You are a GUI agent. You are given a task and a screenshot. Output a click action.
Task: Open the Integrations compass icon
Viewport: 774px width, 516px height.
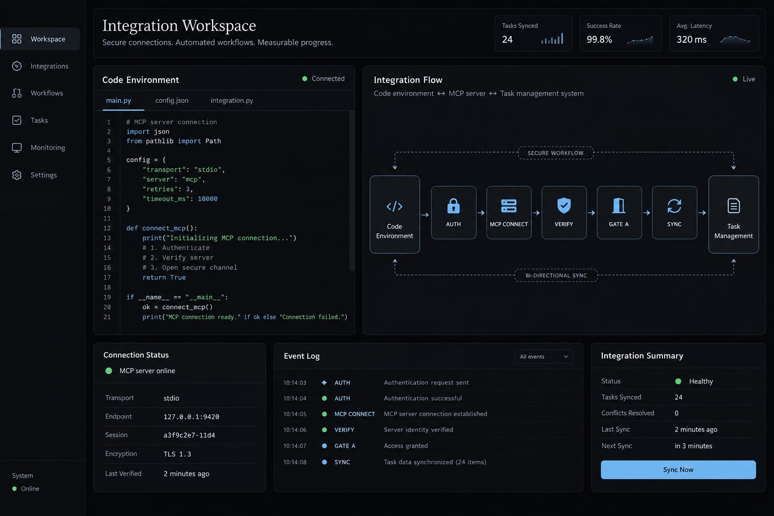click(17, 66)
